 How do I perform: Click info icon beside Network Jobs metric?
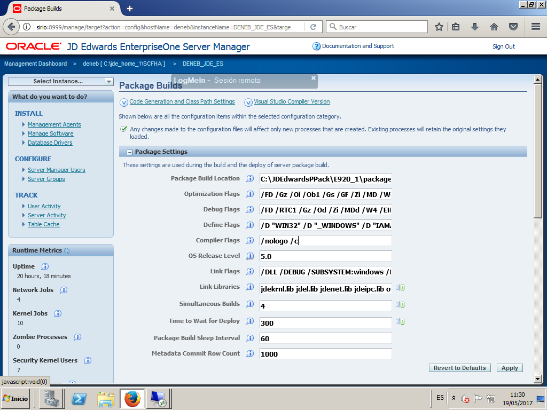(x=64, y=290)
